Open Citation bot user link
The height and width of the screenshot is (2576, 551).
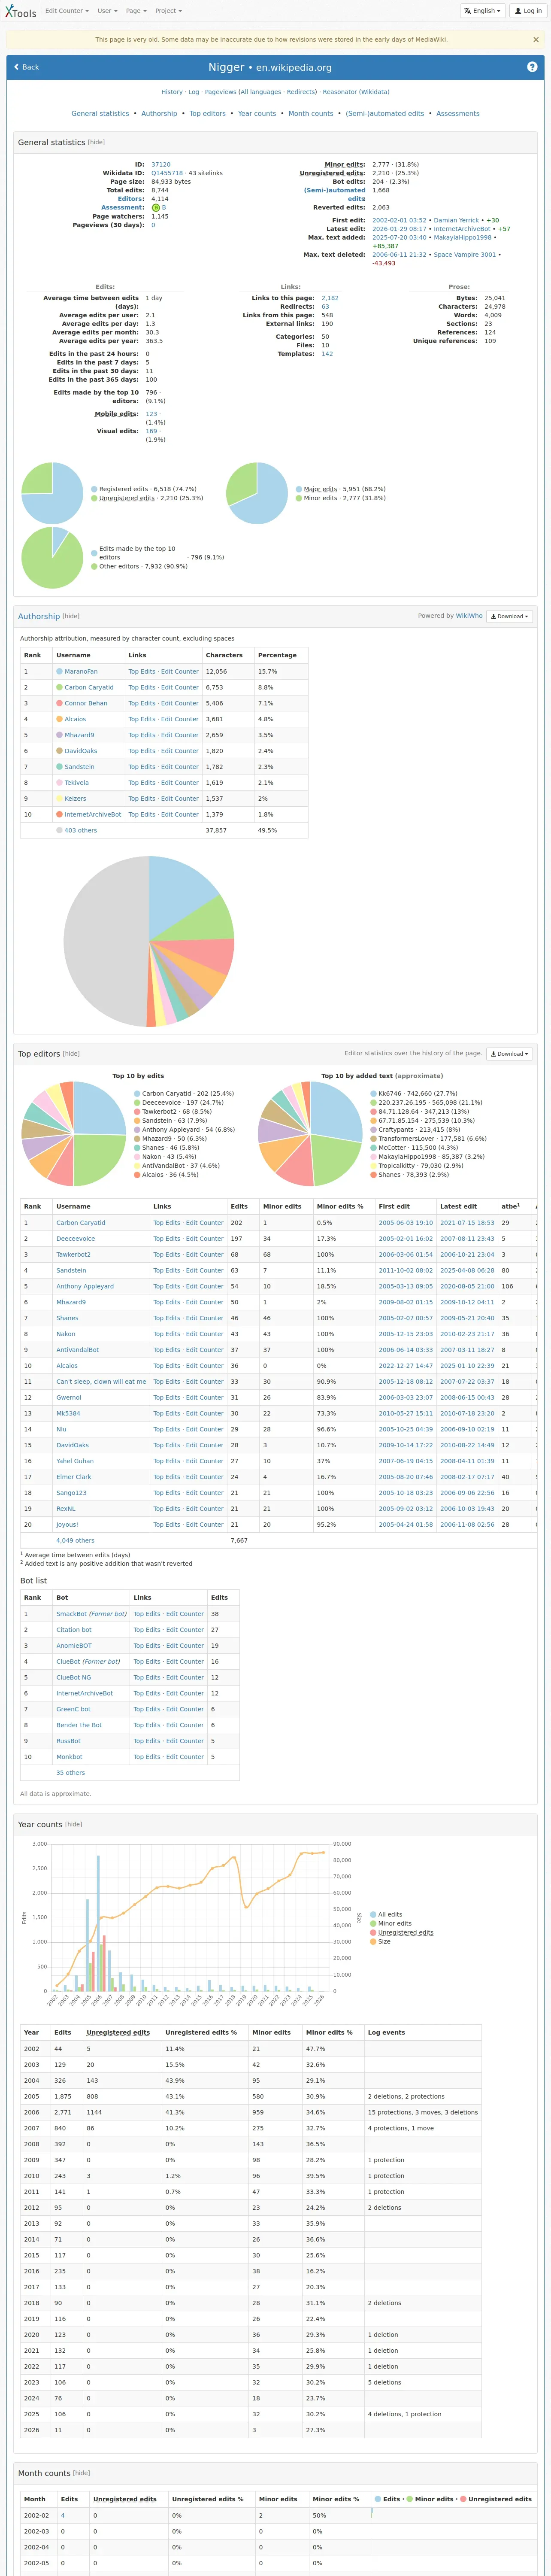pyautogui.click(x=74, y=1630)
